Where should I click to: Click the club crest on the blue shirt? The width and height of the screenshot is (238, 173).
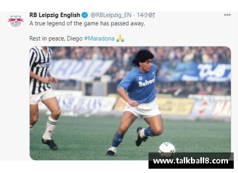[140, 78]
